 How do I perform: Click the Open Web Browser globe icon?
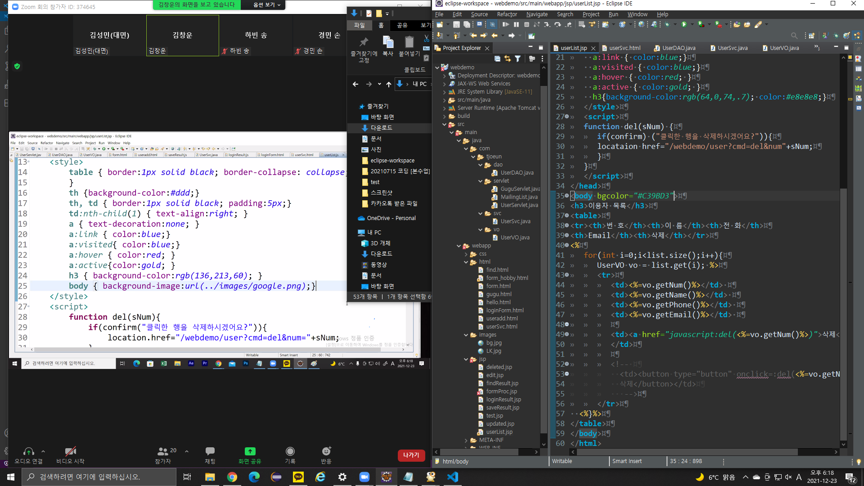click(x=641, y=24)
